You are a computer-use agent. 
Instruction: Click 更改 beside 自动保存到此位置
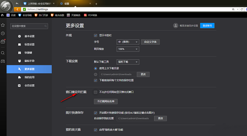coord(160,118)
